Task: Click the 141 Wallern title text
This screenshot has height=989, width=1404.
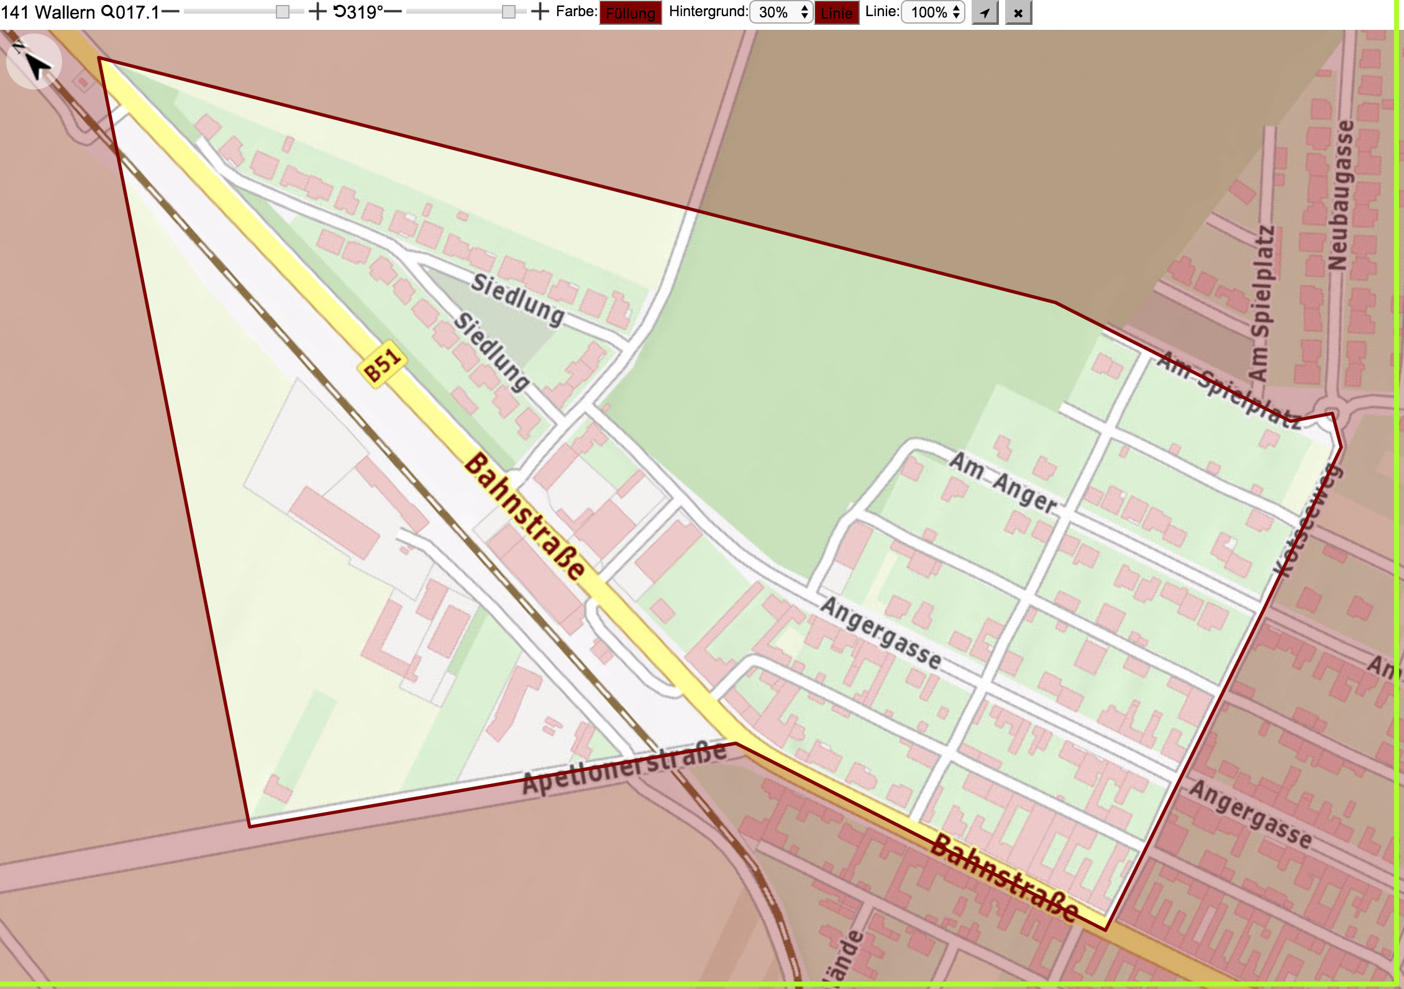Action: pos(48,12)
